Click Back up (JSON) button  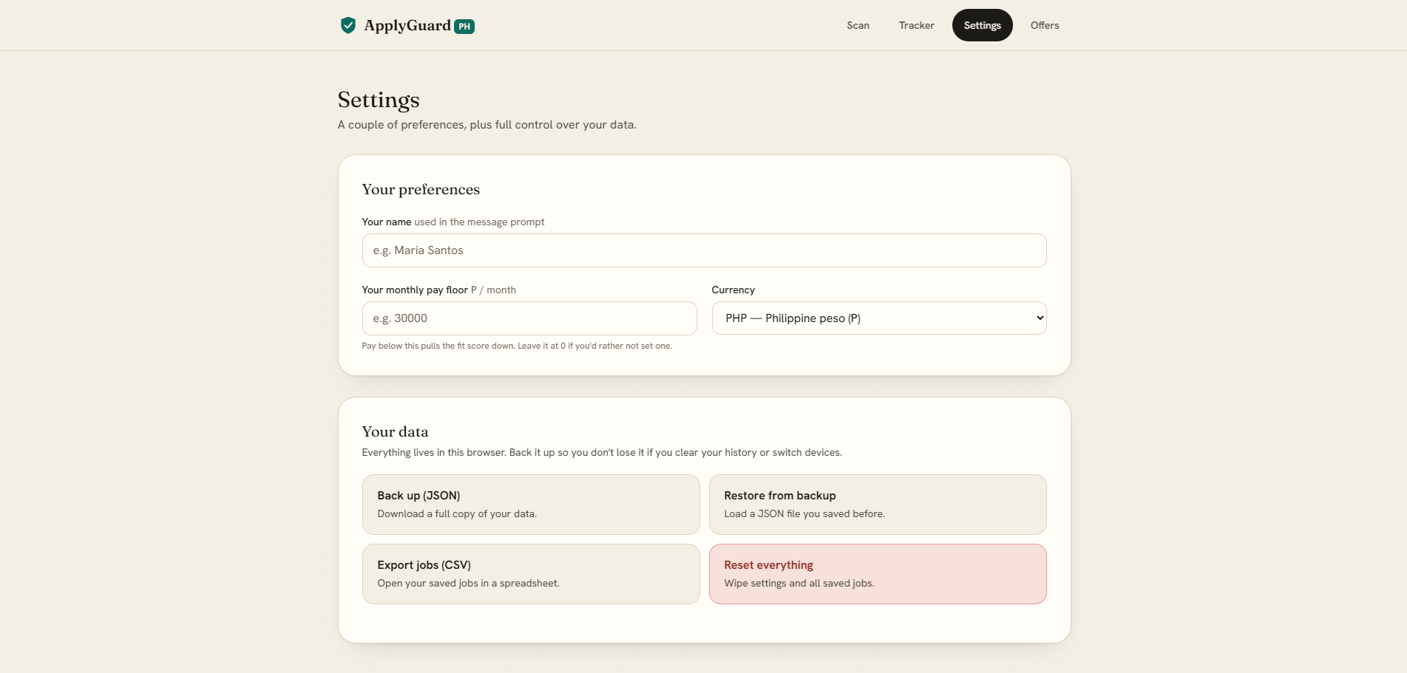[531, 505]
